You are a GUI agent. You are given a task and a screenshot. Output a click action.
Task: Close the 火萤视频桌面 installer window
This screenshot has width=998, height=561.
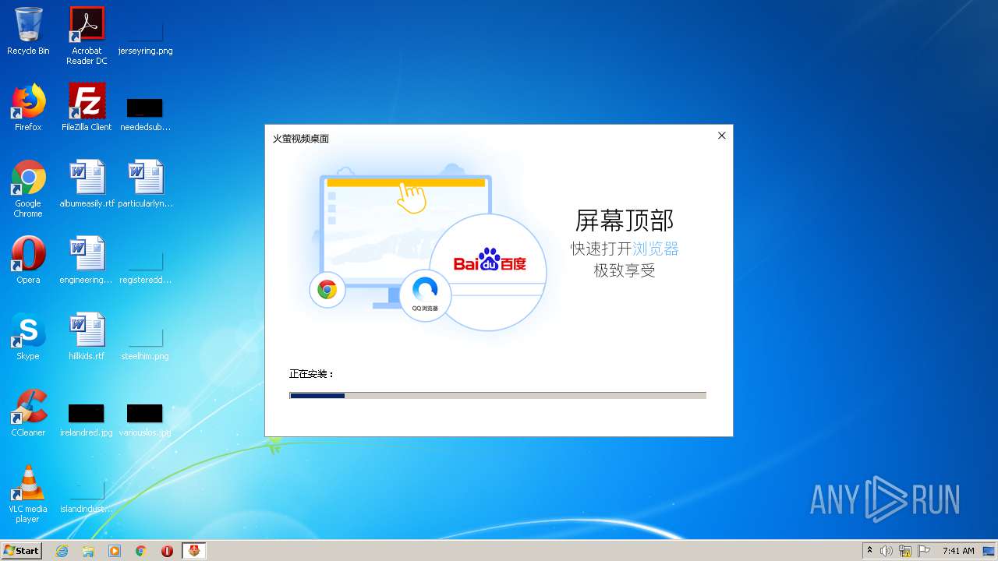pos(721,136)
